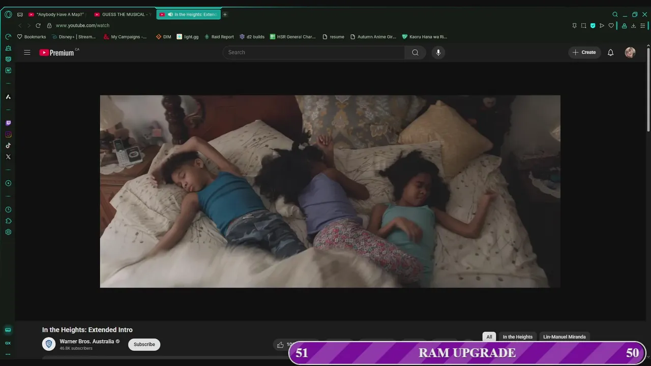The width and height of the screenshot is (651, 366).
Task: Select the In the Heights filter chip
Action: click(518, 337)
